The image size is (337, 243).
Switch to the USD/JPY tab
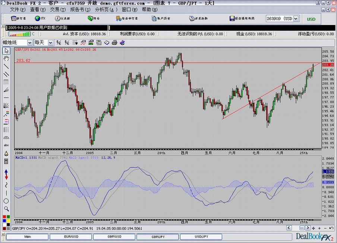coord(201,237)
